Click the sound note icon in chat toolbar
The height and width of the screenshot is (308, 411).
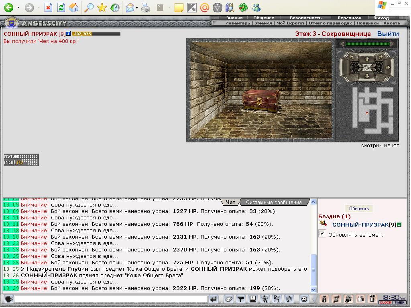click(289, 299)
